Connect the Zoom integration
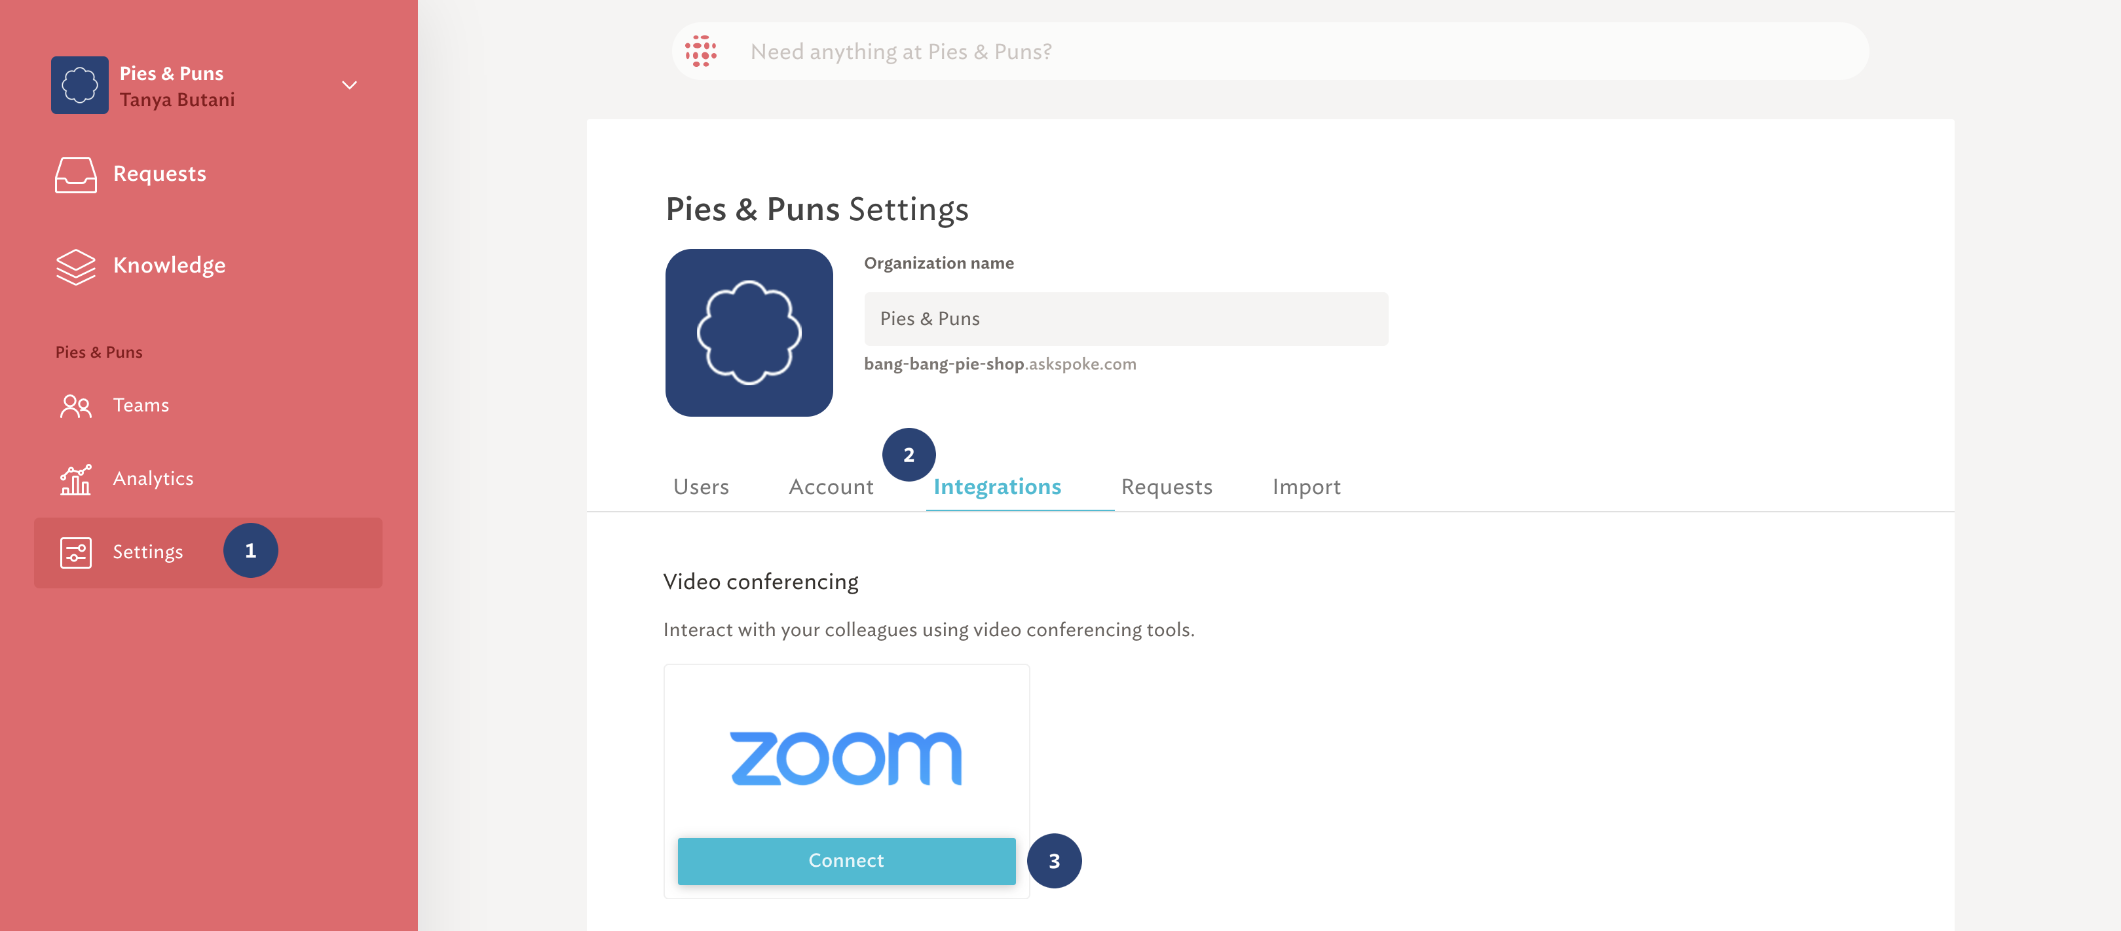This screenshot has width=2121, height=931. [x=846, y=861]
